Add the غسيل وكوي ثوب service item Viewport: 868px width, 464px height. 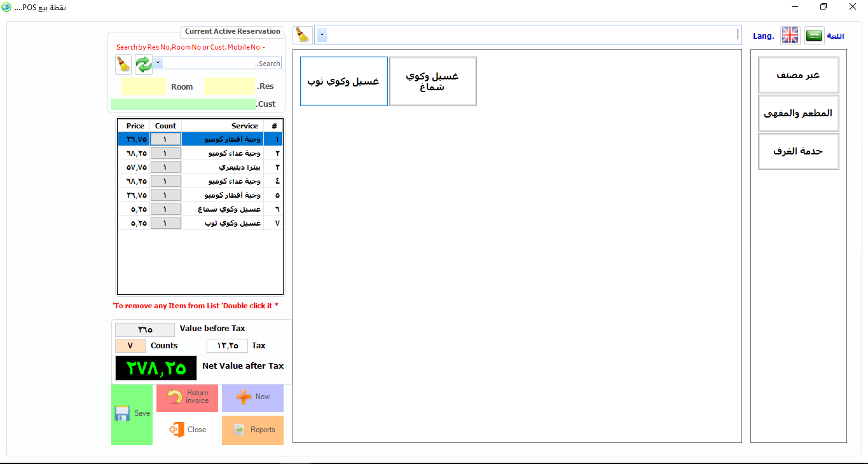point(343,81)
